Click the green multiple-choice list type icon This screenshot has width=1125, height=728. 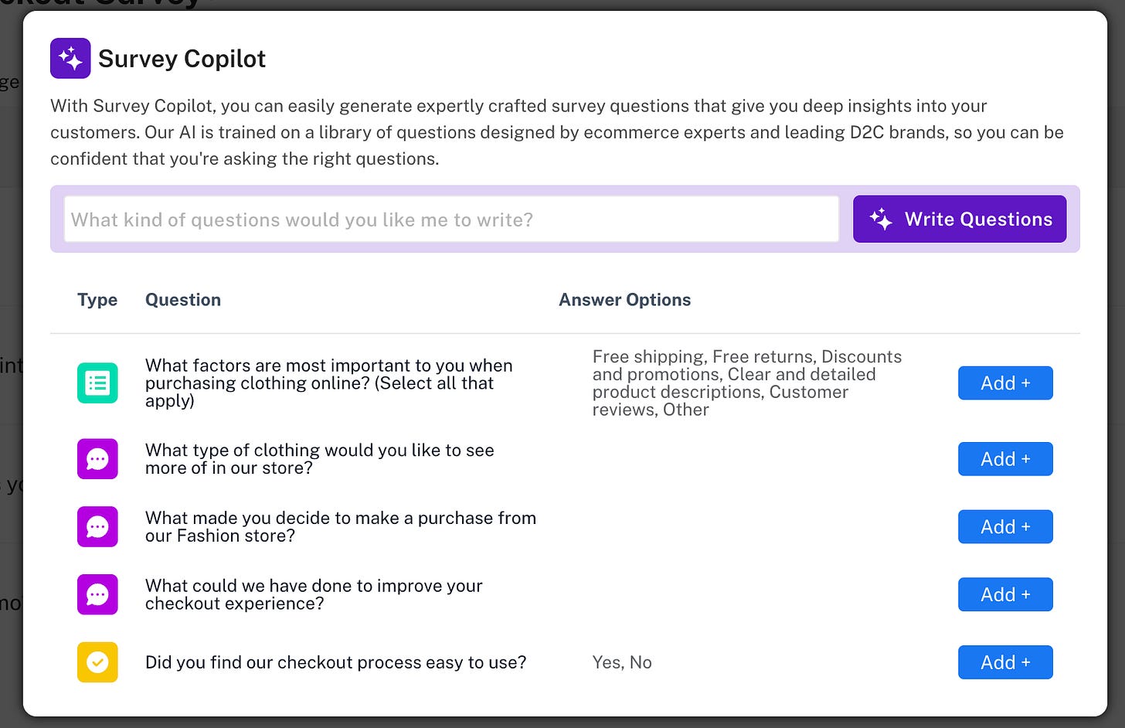(97, 383)
